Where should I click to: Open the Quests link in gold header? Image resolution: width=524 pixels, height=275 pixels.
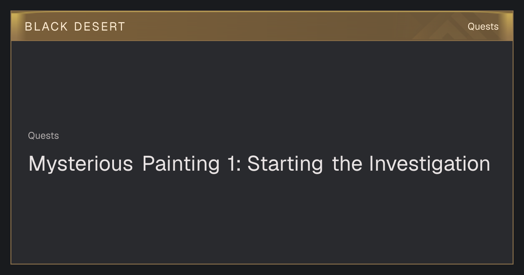pos(483,27)
